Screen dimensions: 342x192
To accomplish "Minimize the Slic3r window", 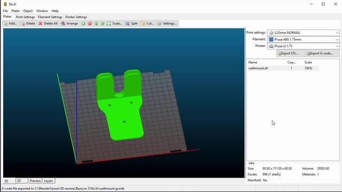I will [x=311, y=4].
